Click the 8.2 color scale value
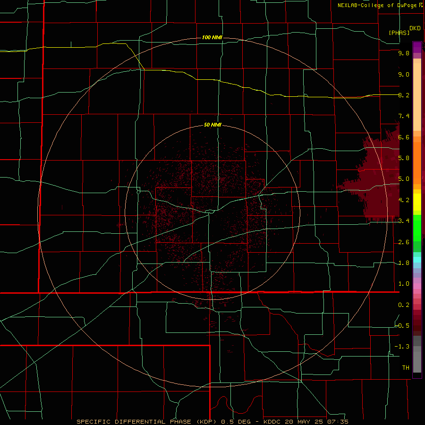425x425 pixels. point(404,95)
